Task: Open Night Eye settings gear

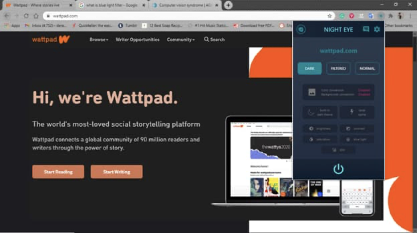Action: pos(377,29)
